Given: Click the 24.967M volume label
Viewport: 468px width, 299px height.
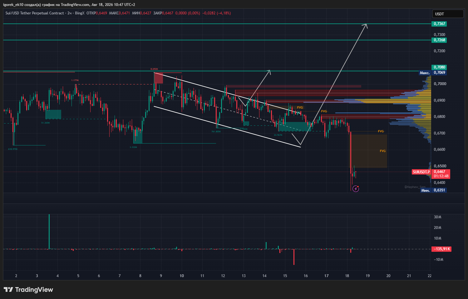Looking at the screenshot, I should 278,135.
